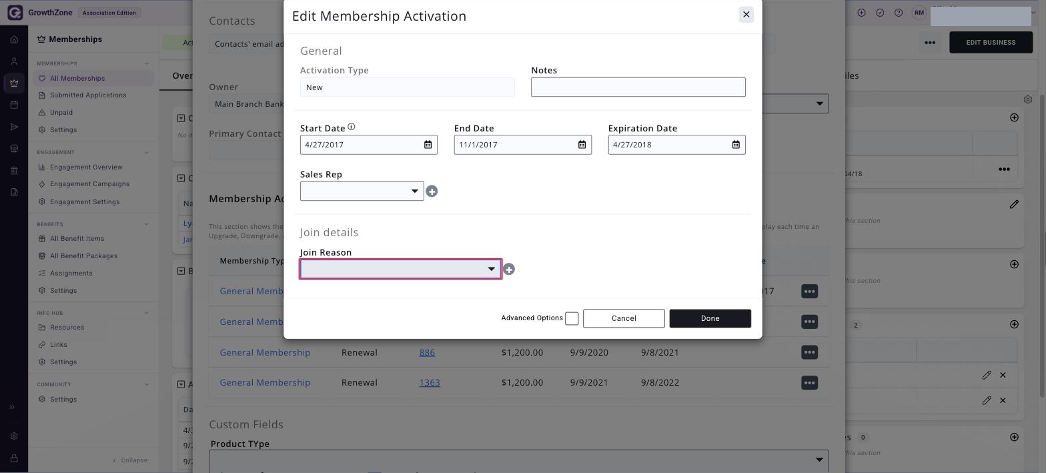Viewport: 1046px width, 473px height.
Task: Expand the left rail with double-chevron icon
Action: pos(12,407)
